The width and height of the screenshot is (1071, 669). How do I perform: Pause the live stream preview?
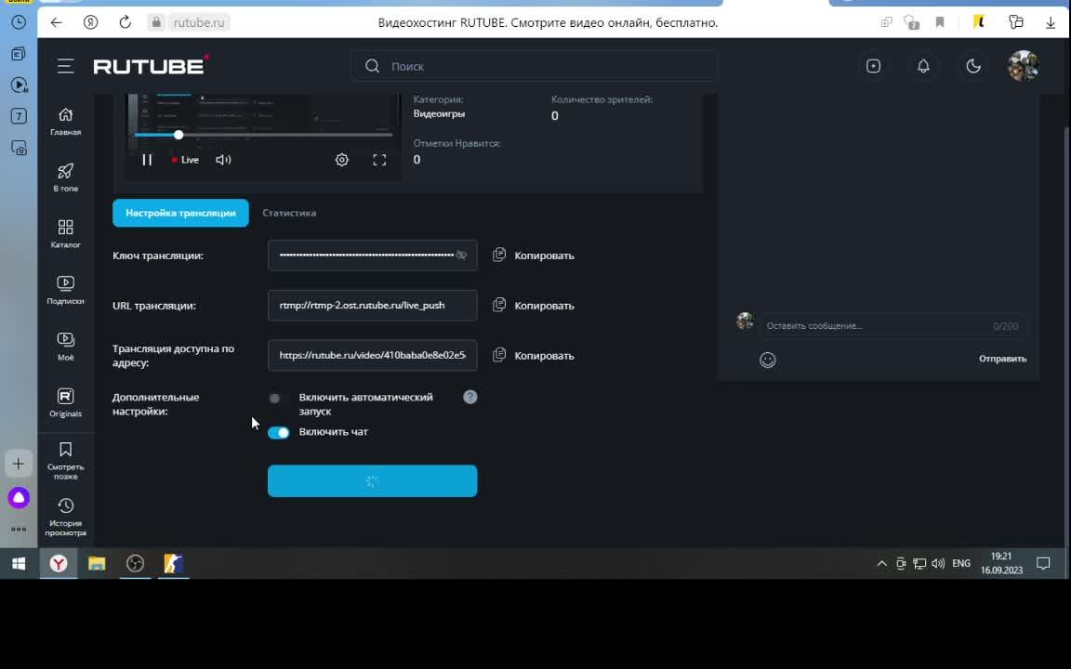147,160
